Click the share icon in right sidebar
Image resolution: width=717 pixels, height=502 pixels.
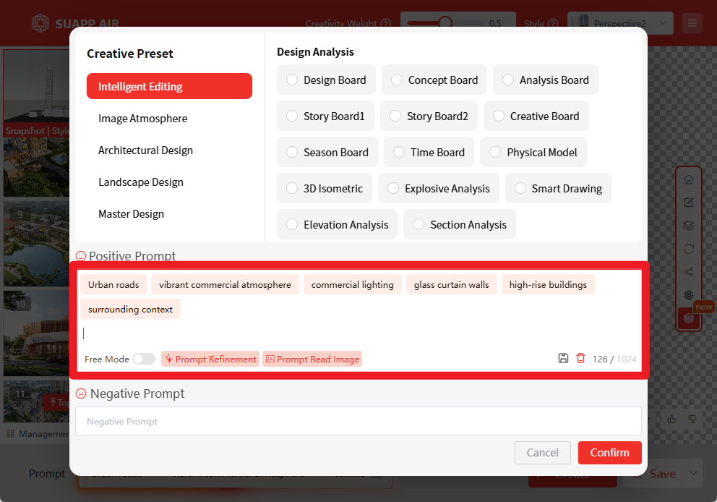[x=689, y=272]
